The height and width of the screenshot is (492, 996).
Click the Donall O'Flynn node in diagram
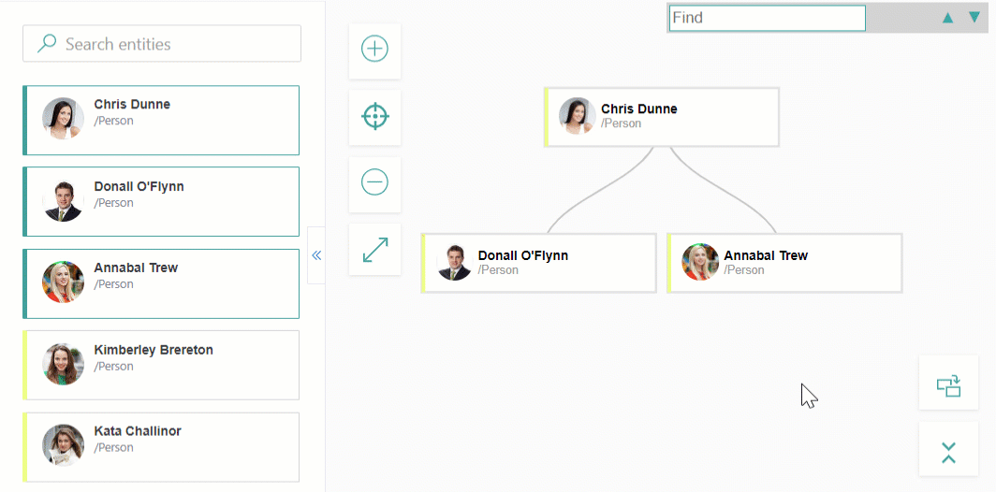coord(539,263)
